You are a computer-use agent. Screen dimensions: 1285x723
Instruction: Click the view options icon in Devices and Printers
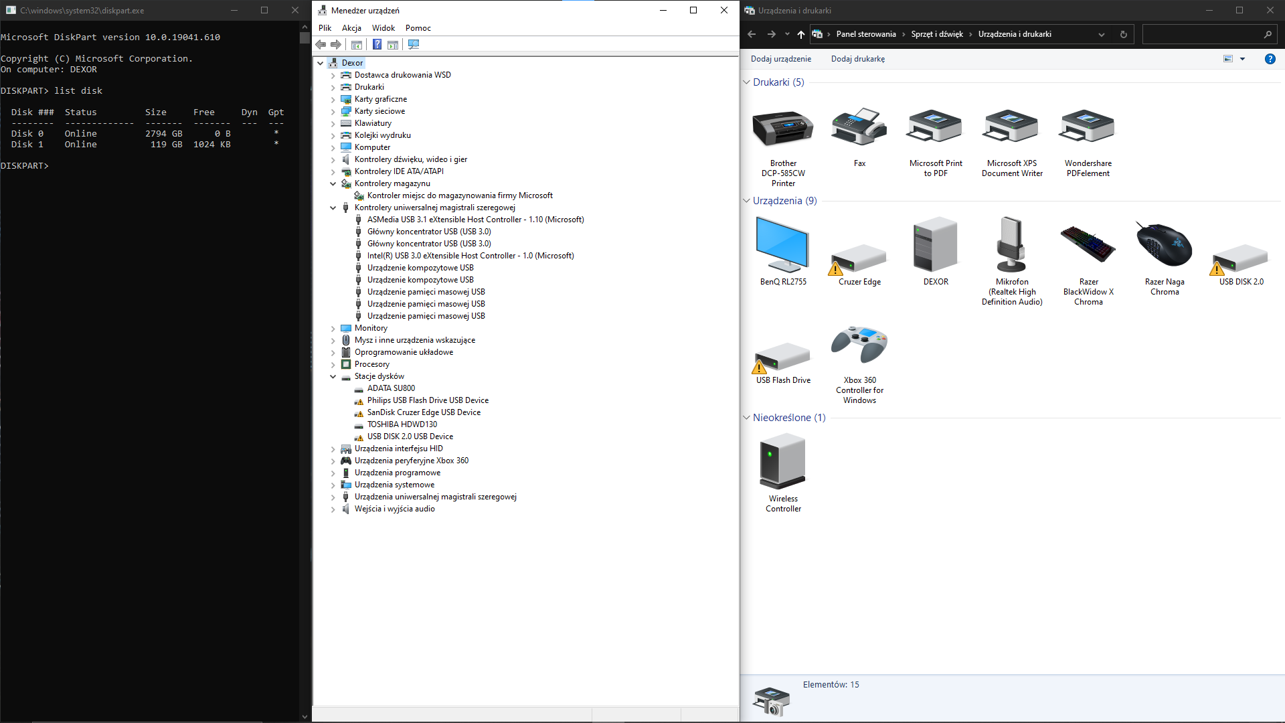(1228, 59)
